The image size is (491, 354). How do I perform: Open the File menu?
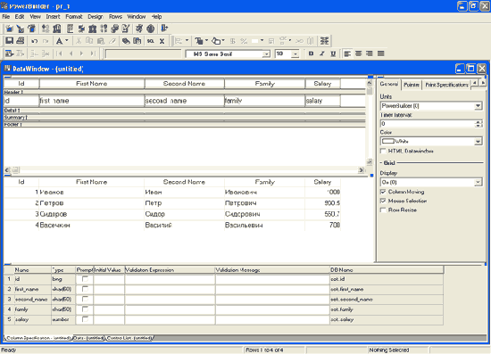[x=6, y=17]
